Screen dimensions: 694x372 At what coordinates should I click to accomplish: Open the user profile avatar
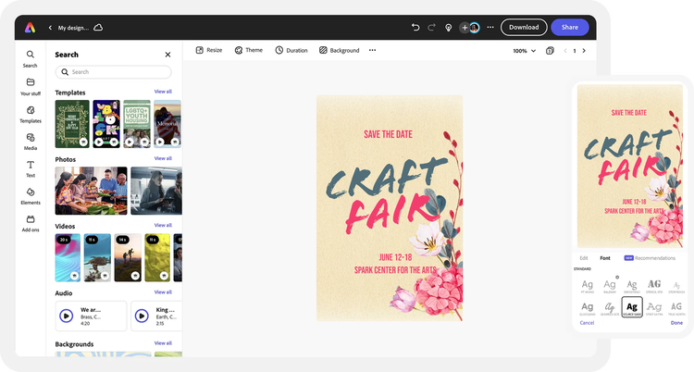pos(475,28)
